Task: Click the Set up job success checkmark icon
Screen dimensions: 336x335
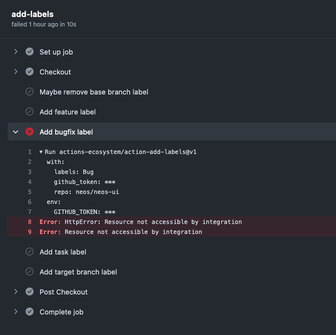Action: click(x=30, y=52)
